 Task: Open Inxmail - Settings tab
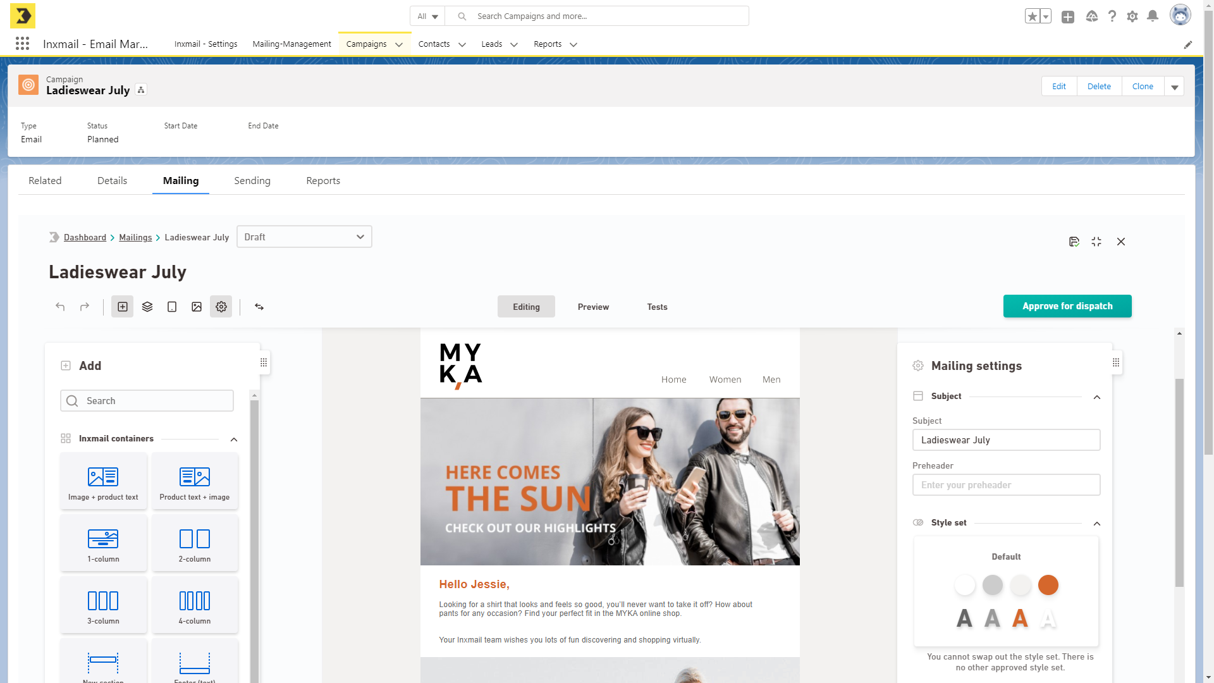pyautogui.click(x=206, y=44)
